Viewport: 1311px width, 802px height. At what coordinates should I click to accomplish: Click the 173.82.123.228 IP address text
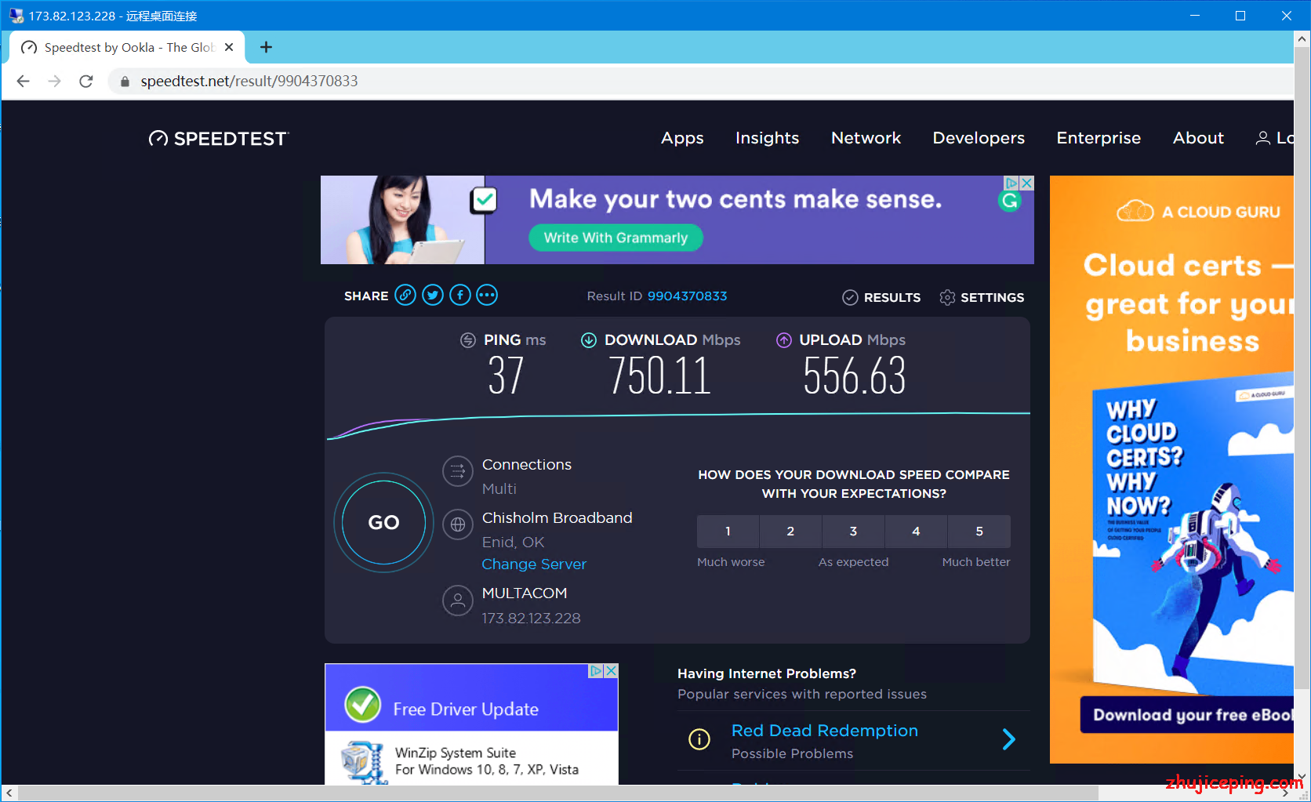(x=531, y=619)
